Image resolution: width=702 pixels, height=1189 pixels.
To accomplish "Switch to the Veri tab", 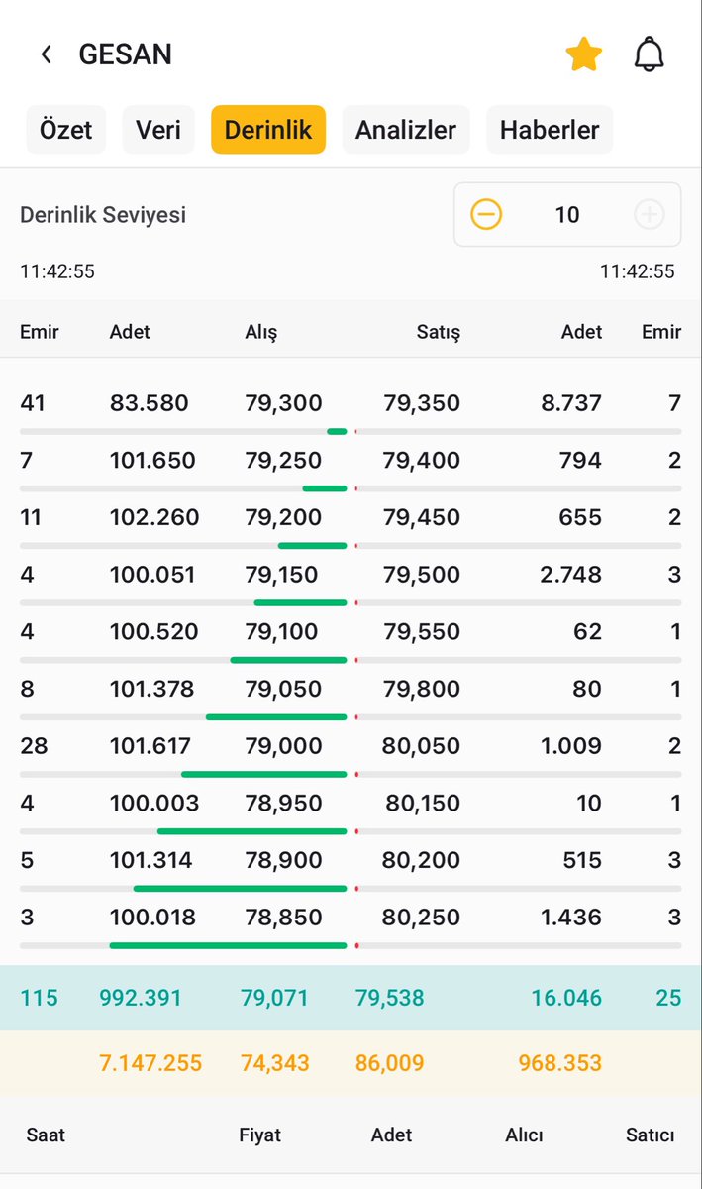I will (x=158, y=130).
